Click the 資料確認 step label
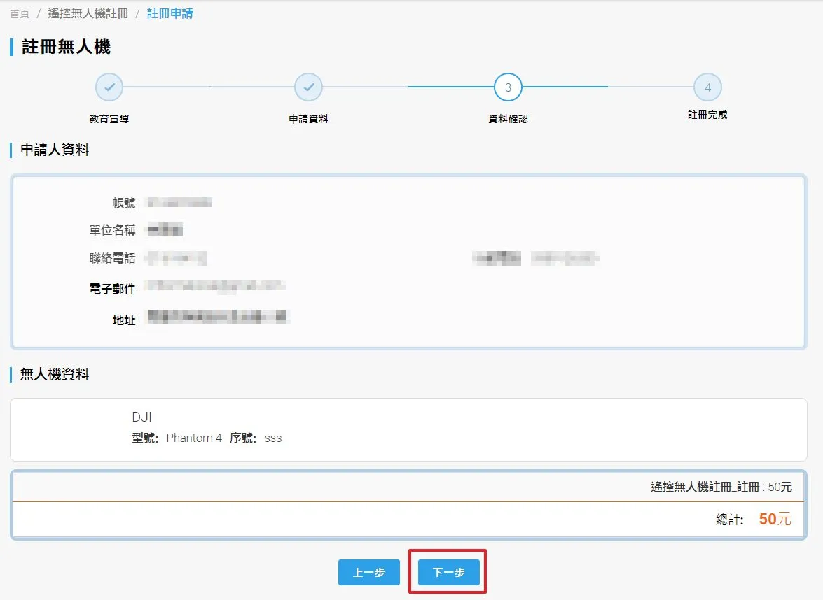The height and width of the screenshot is (600, 823). 508,119
